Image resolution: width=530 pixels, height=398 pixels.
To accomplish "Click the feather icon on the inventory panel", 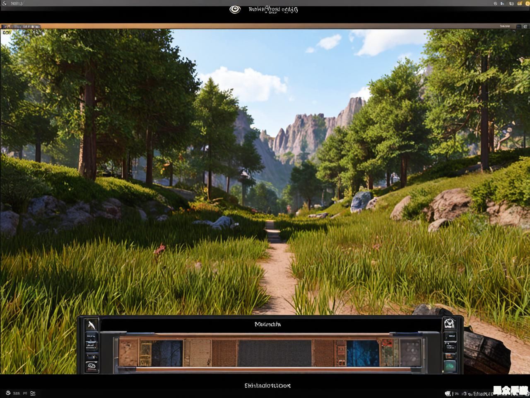I will pyautogui.click(x=92, y=325).
